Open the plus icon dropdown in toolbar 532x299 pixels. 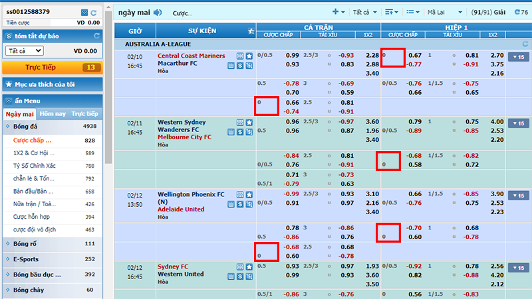tap(338, 12)
